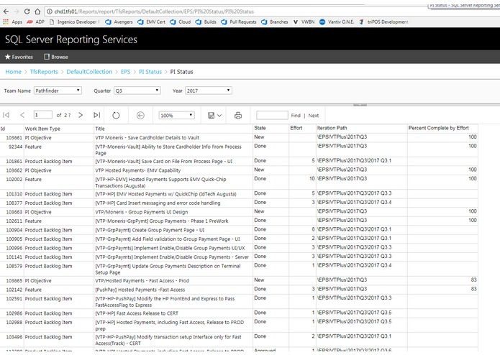Select work item id 100904
This screenshot has height=355, width=500.
(14, 230)
